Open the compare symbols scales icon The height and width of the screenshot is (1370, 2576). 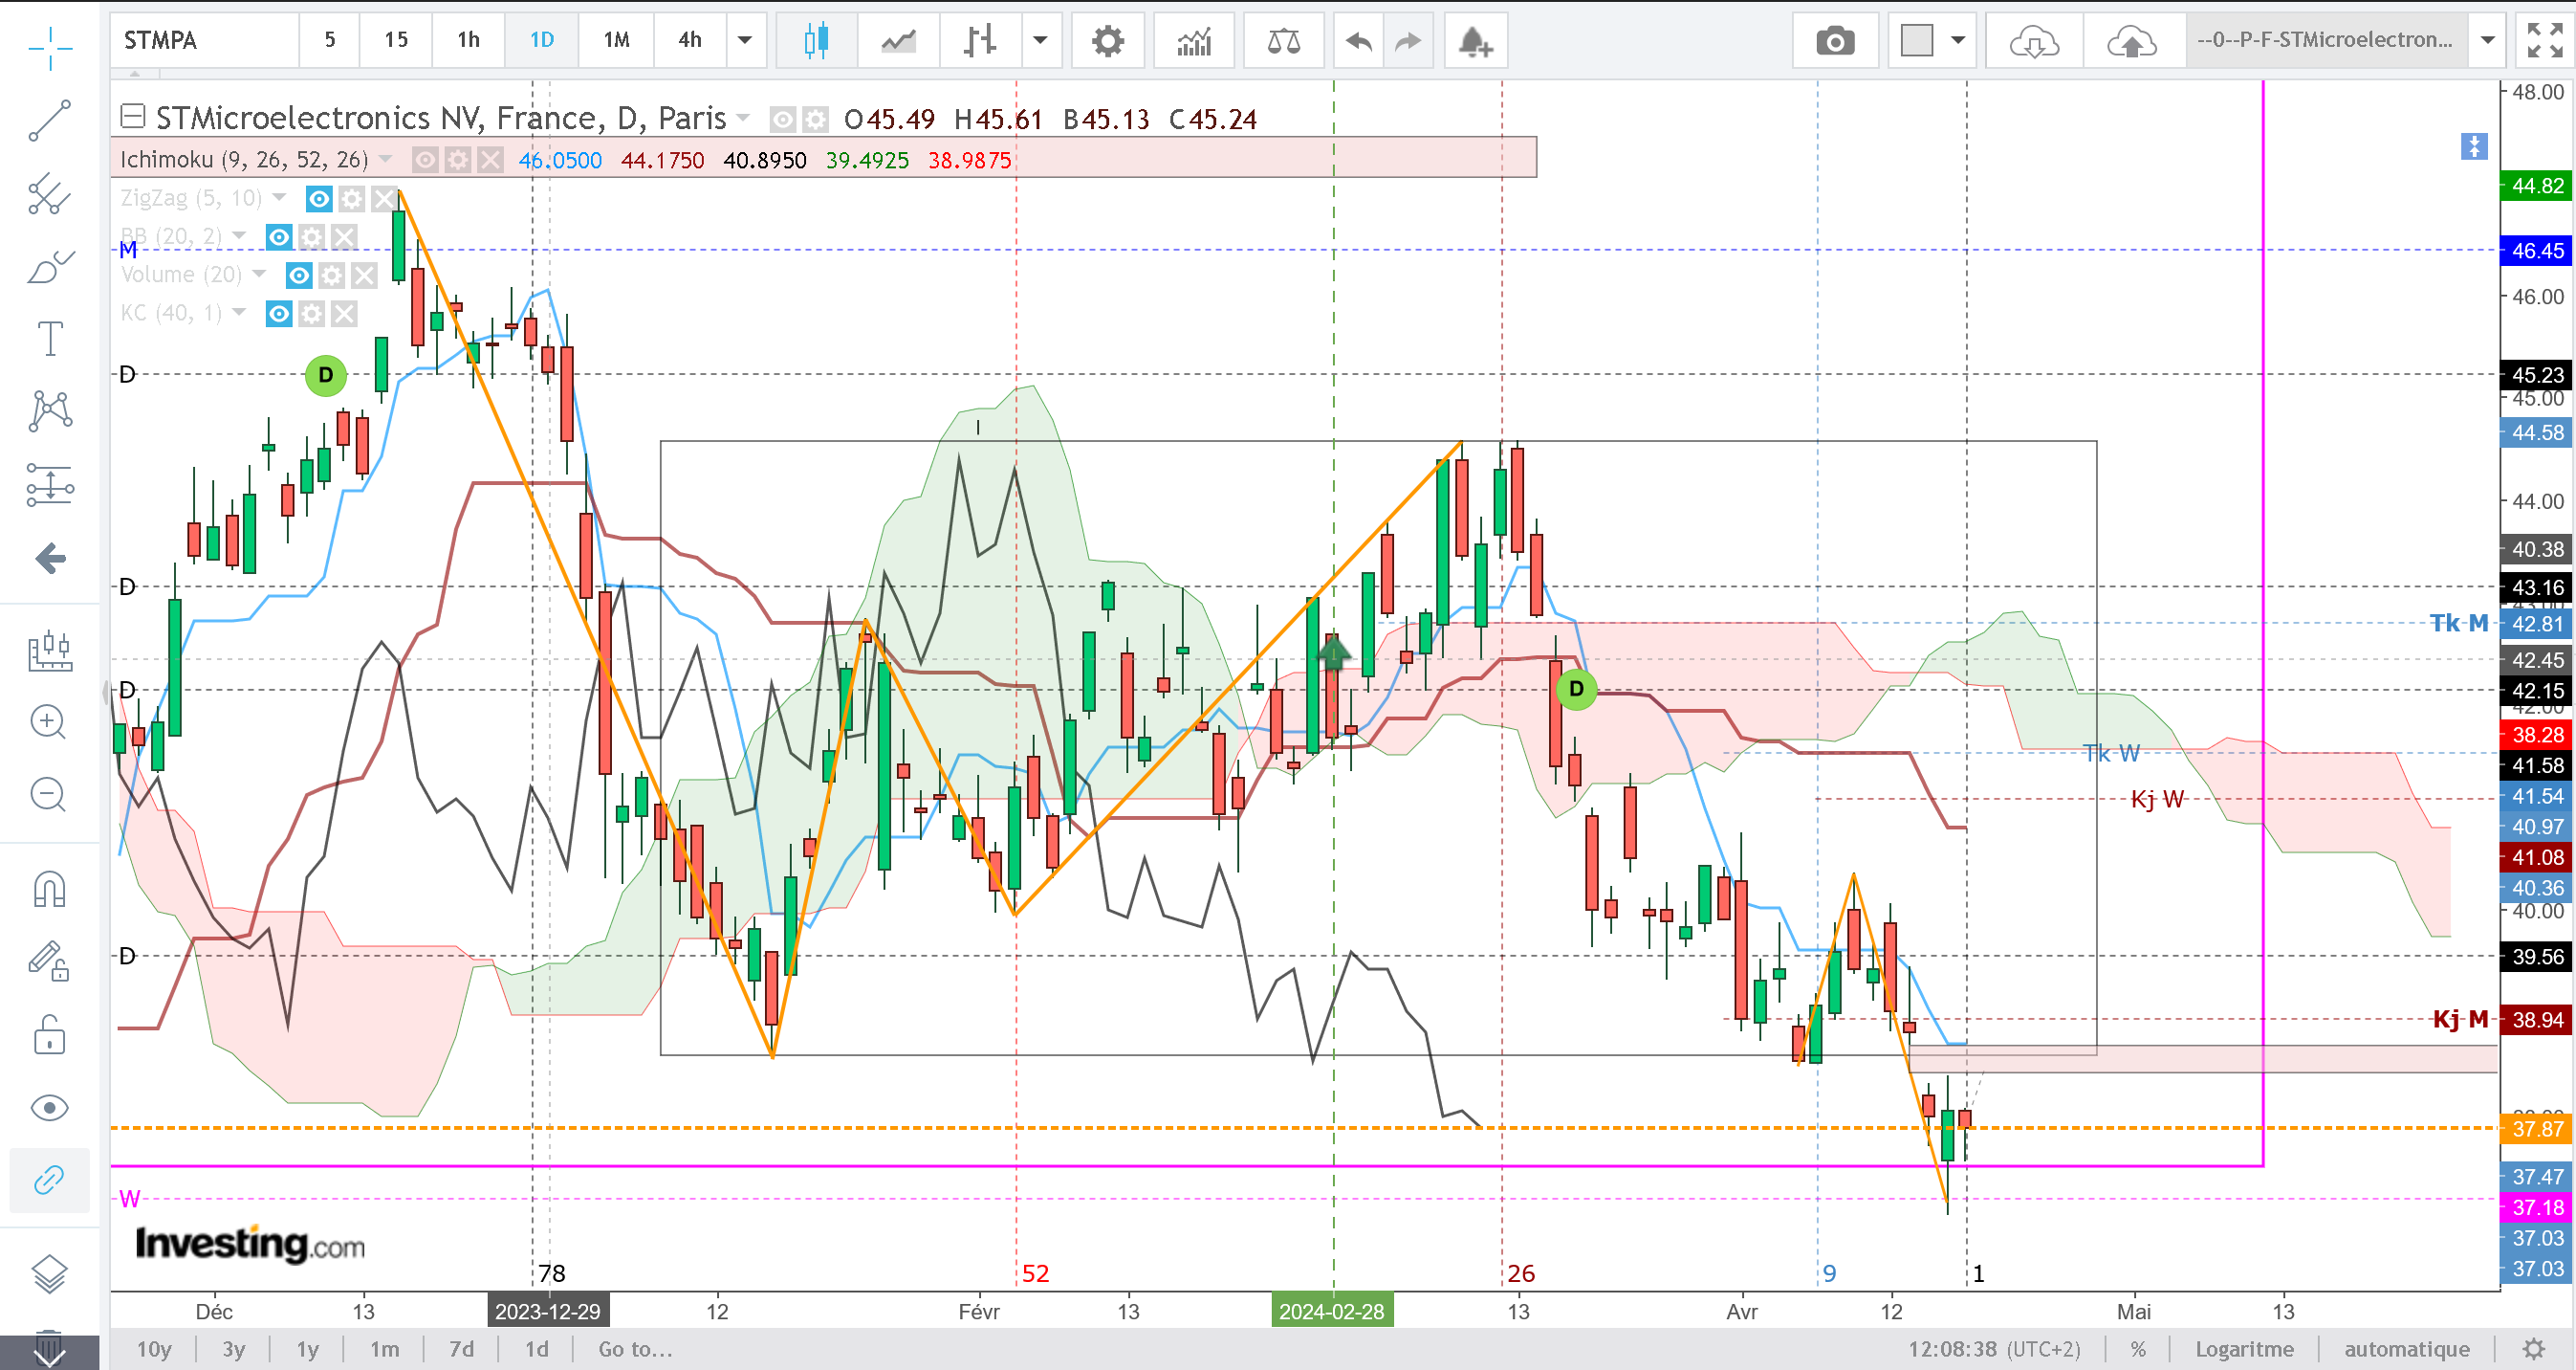coord(1284,40)
